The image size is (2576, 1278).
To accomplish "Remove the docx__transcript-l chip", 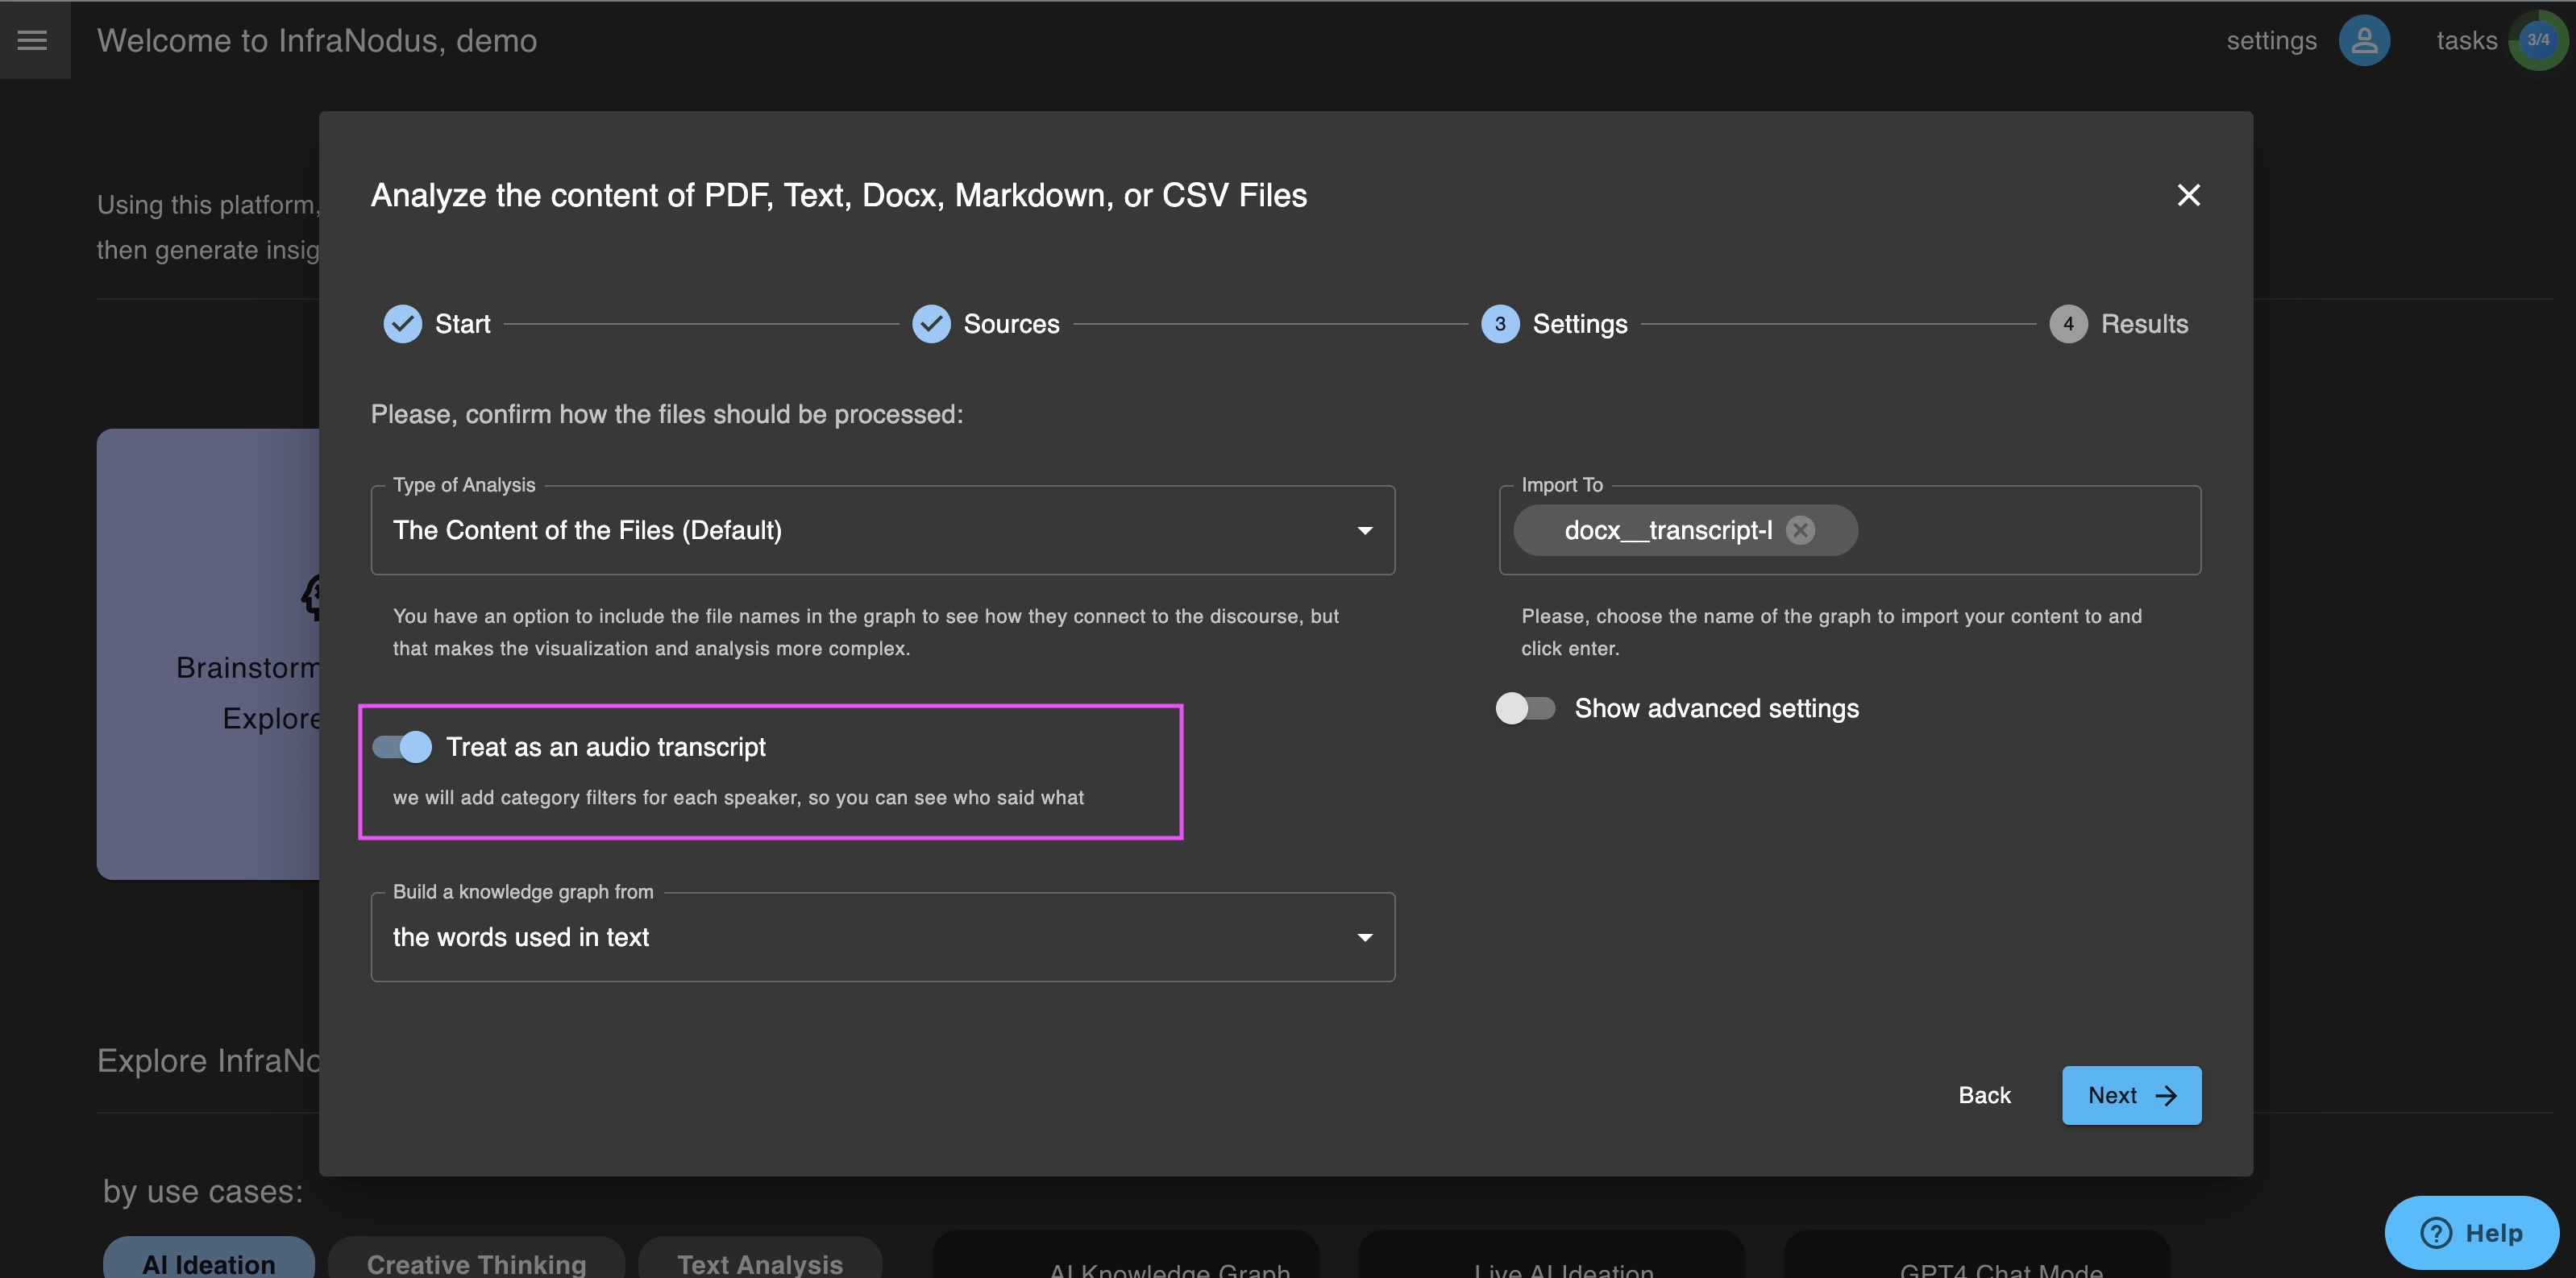I will (1800, 530).
